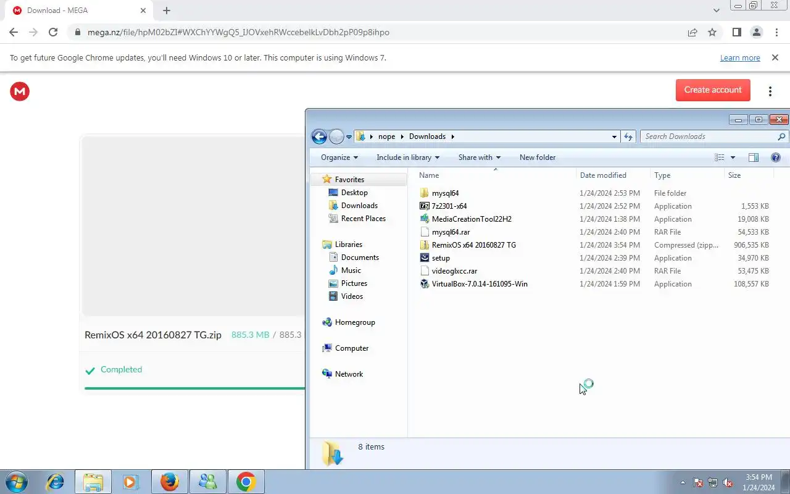
Task: Open Videos library
Action: [352, 296]
